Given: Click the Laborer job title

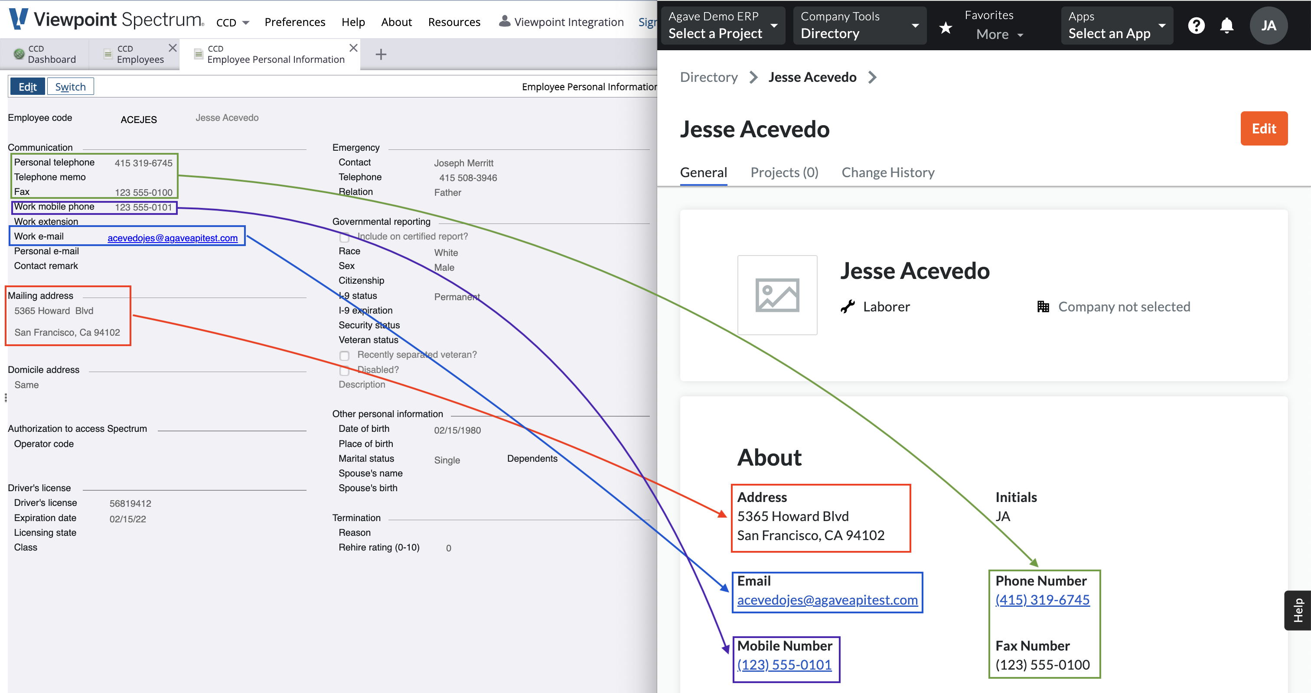Looking at the screenshot, I should point(887,307).
